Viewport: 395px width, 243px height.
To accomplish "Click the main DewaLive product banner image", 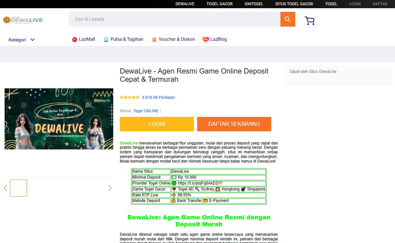I will (59, 119).
